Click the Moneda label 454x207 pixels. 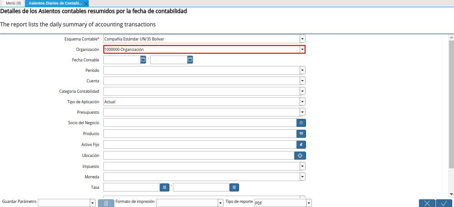pyautogui.click(x=92, y=177)
